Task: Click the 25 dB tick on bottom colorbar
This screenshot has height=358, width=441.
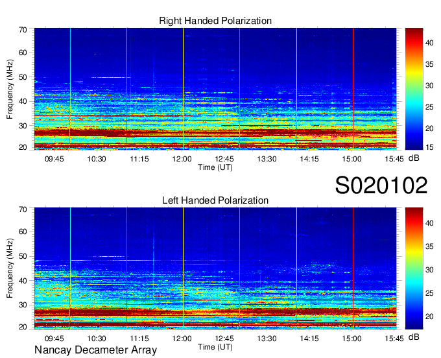Action: 429,293
